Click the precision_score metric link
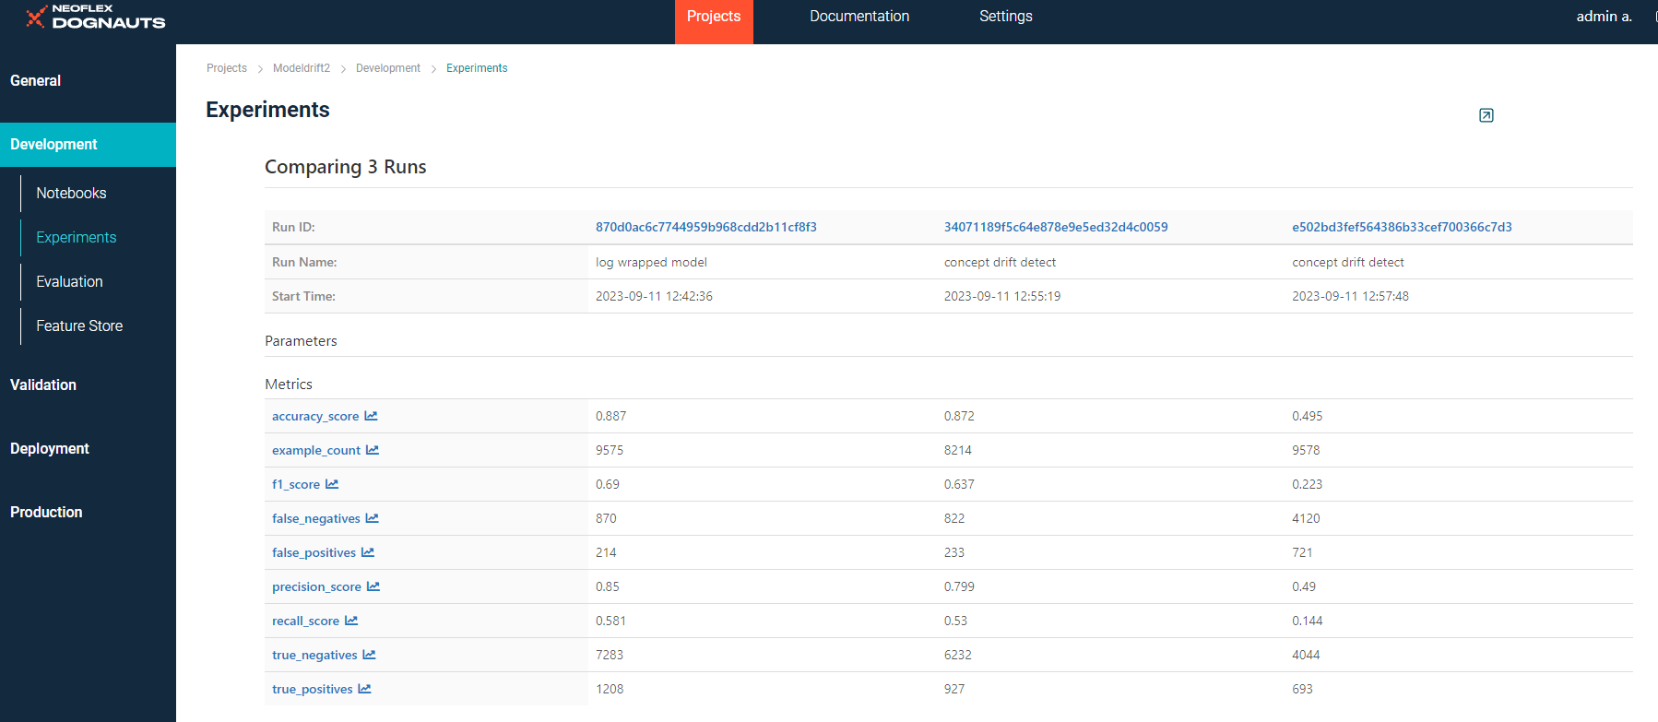Viewport: 1658px width, 722px height. click(316, 586)
